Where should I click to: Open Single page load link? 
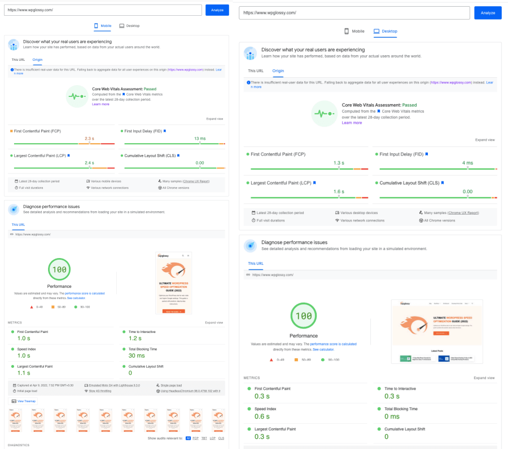(171, 385)
